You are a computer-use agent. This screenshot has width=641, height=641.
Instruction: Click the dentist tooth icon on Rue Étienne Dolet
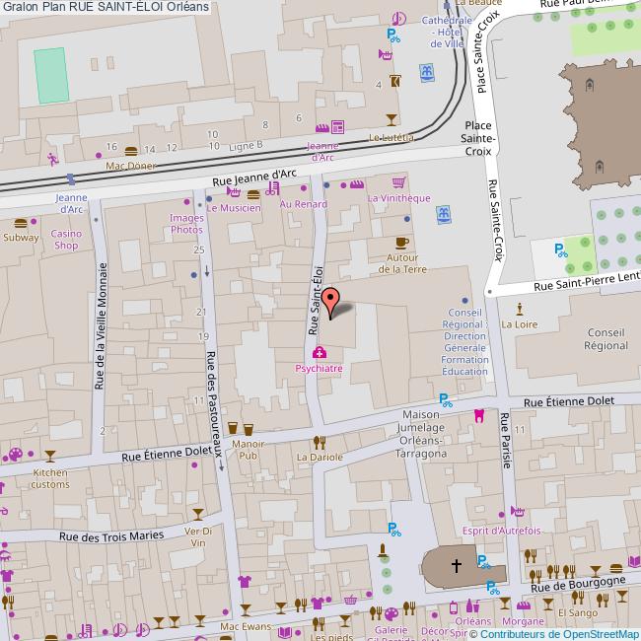479,414
